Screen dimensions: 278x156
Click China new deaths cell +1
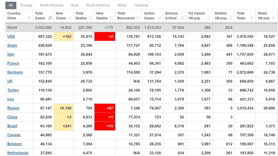pyautogui.click(x=105, y=117)
